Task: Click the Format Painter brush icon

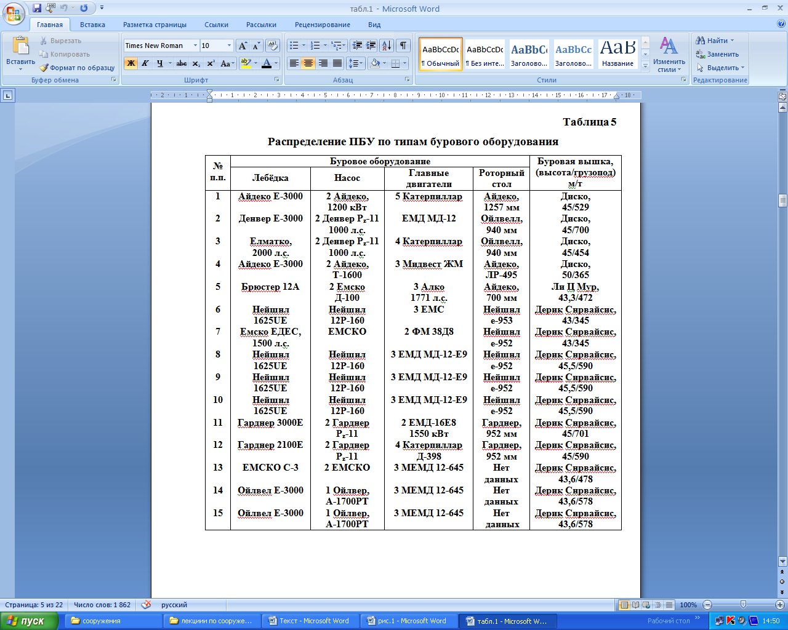Action: click(x=44, y=68)
